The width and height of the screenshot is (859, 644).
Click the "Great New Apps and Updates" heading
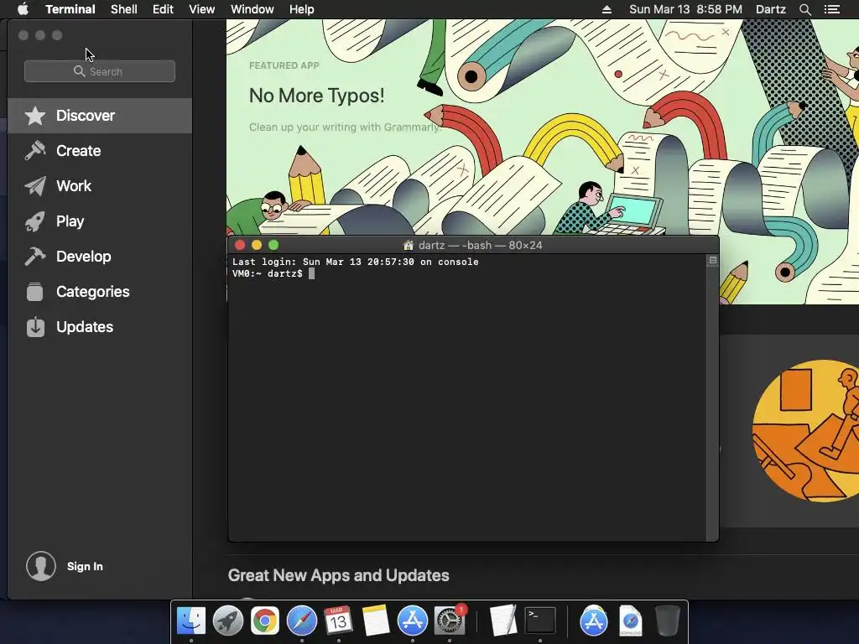339,575
